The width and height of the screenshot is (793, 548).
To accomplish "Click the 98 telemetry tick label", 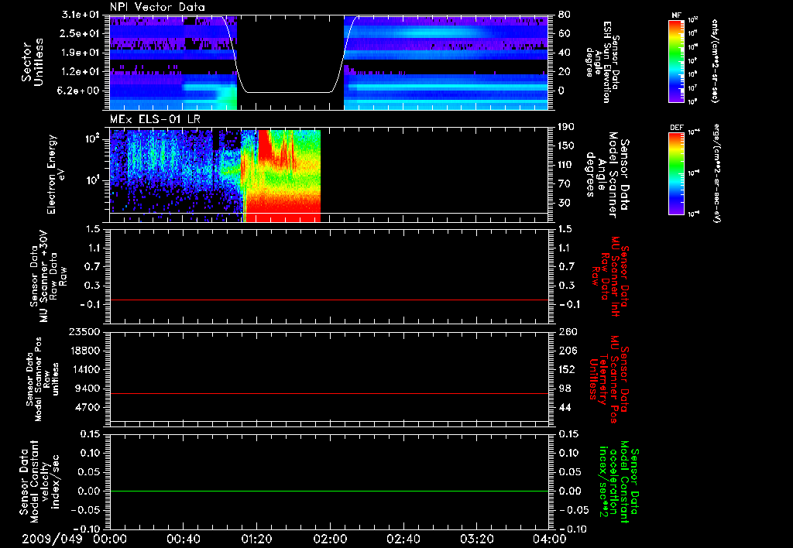I will pyautogui.click(x=565, y=389).
